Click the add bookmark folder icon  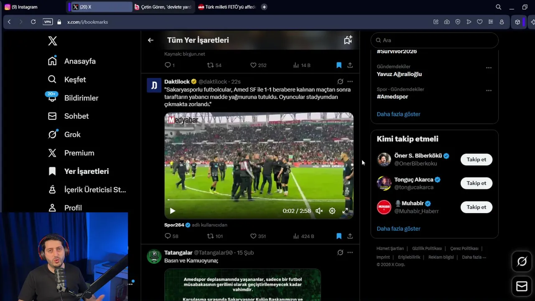pos(348,40)
